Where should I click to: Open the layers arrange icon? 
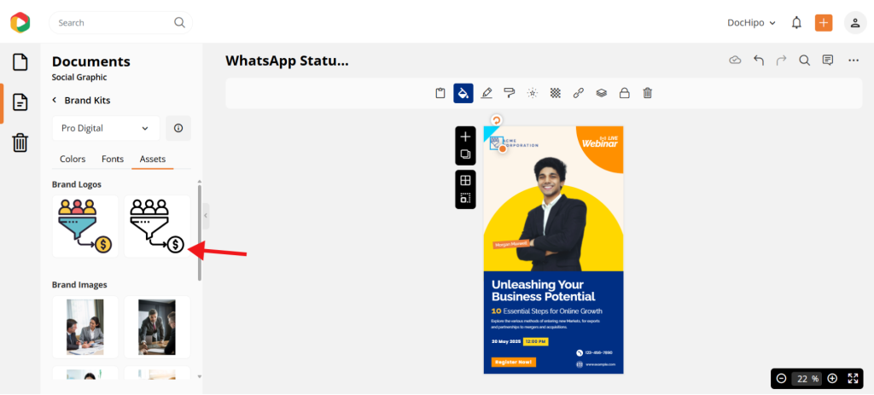pyautogui.click(x=602, y=93)
